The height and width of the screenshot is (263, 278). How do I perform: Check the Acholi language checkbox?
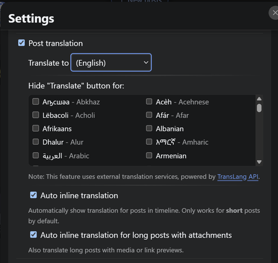(35, 115)
